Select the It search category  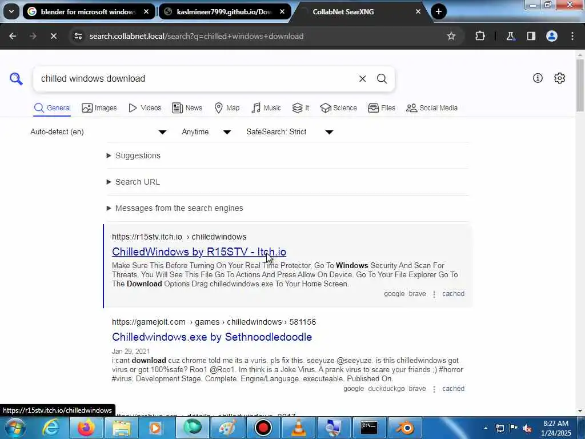point(300,108)
